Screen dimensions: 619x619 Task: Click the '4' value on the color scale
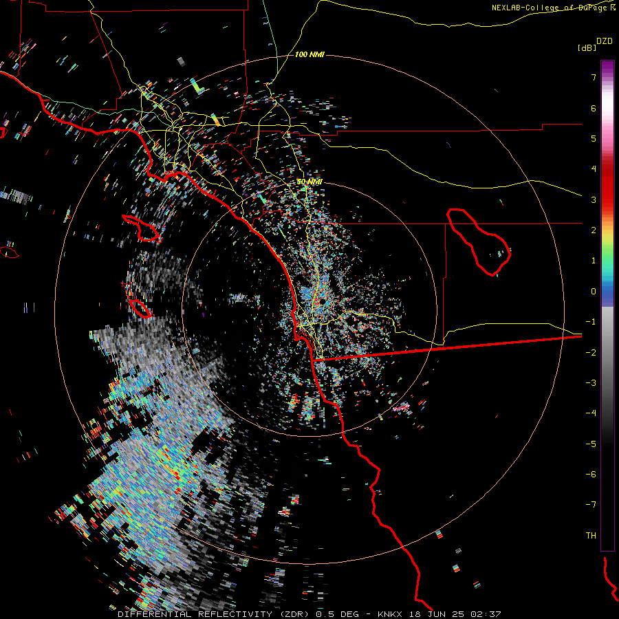[x=594, y=169]
